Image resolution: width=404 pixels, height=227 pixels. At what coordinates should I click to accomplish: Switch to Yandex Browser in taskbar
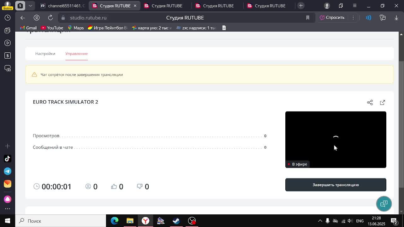(146, 221)
